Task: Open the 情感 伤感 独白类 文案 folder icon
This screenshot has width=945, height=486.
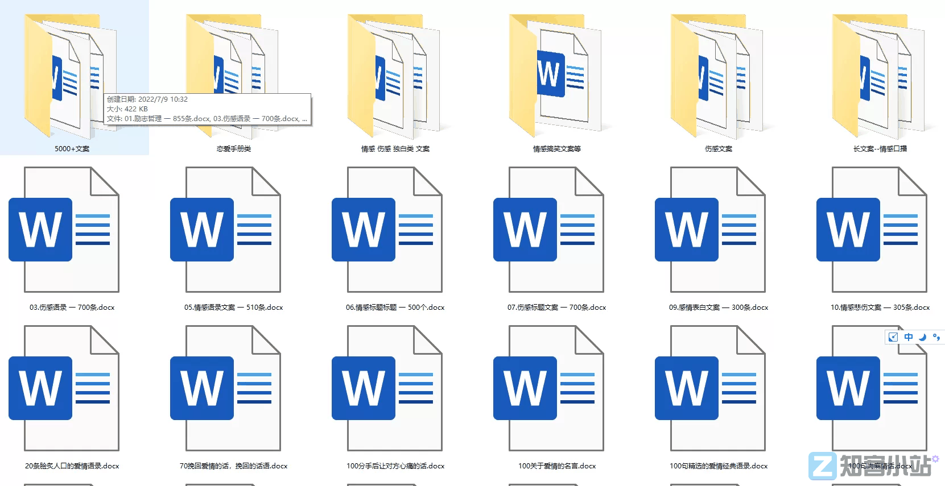Action: (395, 77)
